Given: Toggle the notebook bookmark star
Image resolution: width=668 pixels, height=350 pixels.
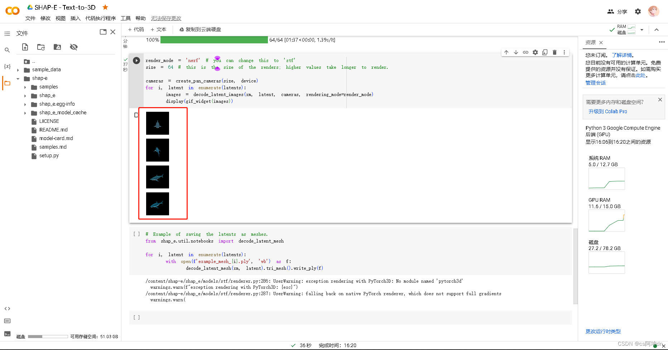Looking at the screenshot, I should 105,7.
